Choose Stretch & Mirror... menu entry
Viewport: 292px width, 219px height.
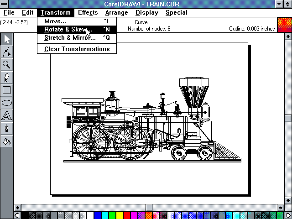77,37
